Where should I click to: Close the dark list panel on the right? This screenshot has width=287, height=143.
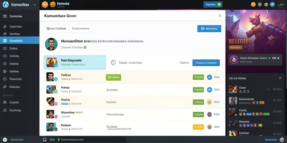(280, 78)
